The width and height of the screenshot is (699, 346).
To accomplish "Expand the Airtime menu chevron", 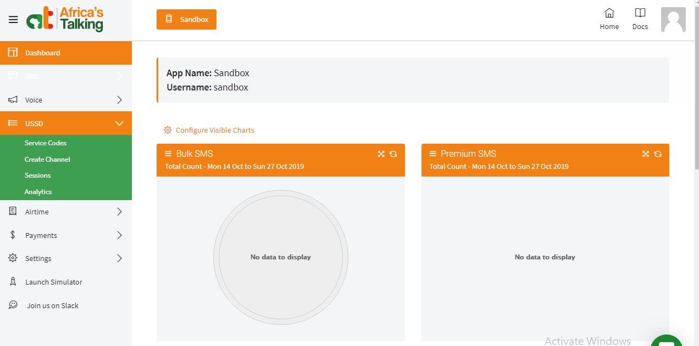I will pyautogui.click(x=119, y=212).
